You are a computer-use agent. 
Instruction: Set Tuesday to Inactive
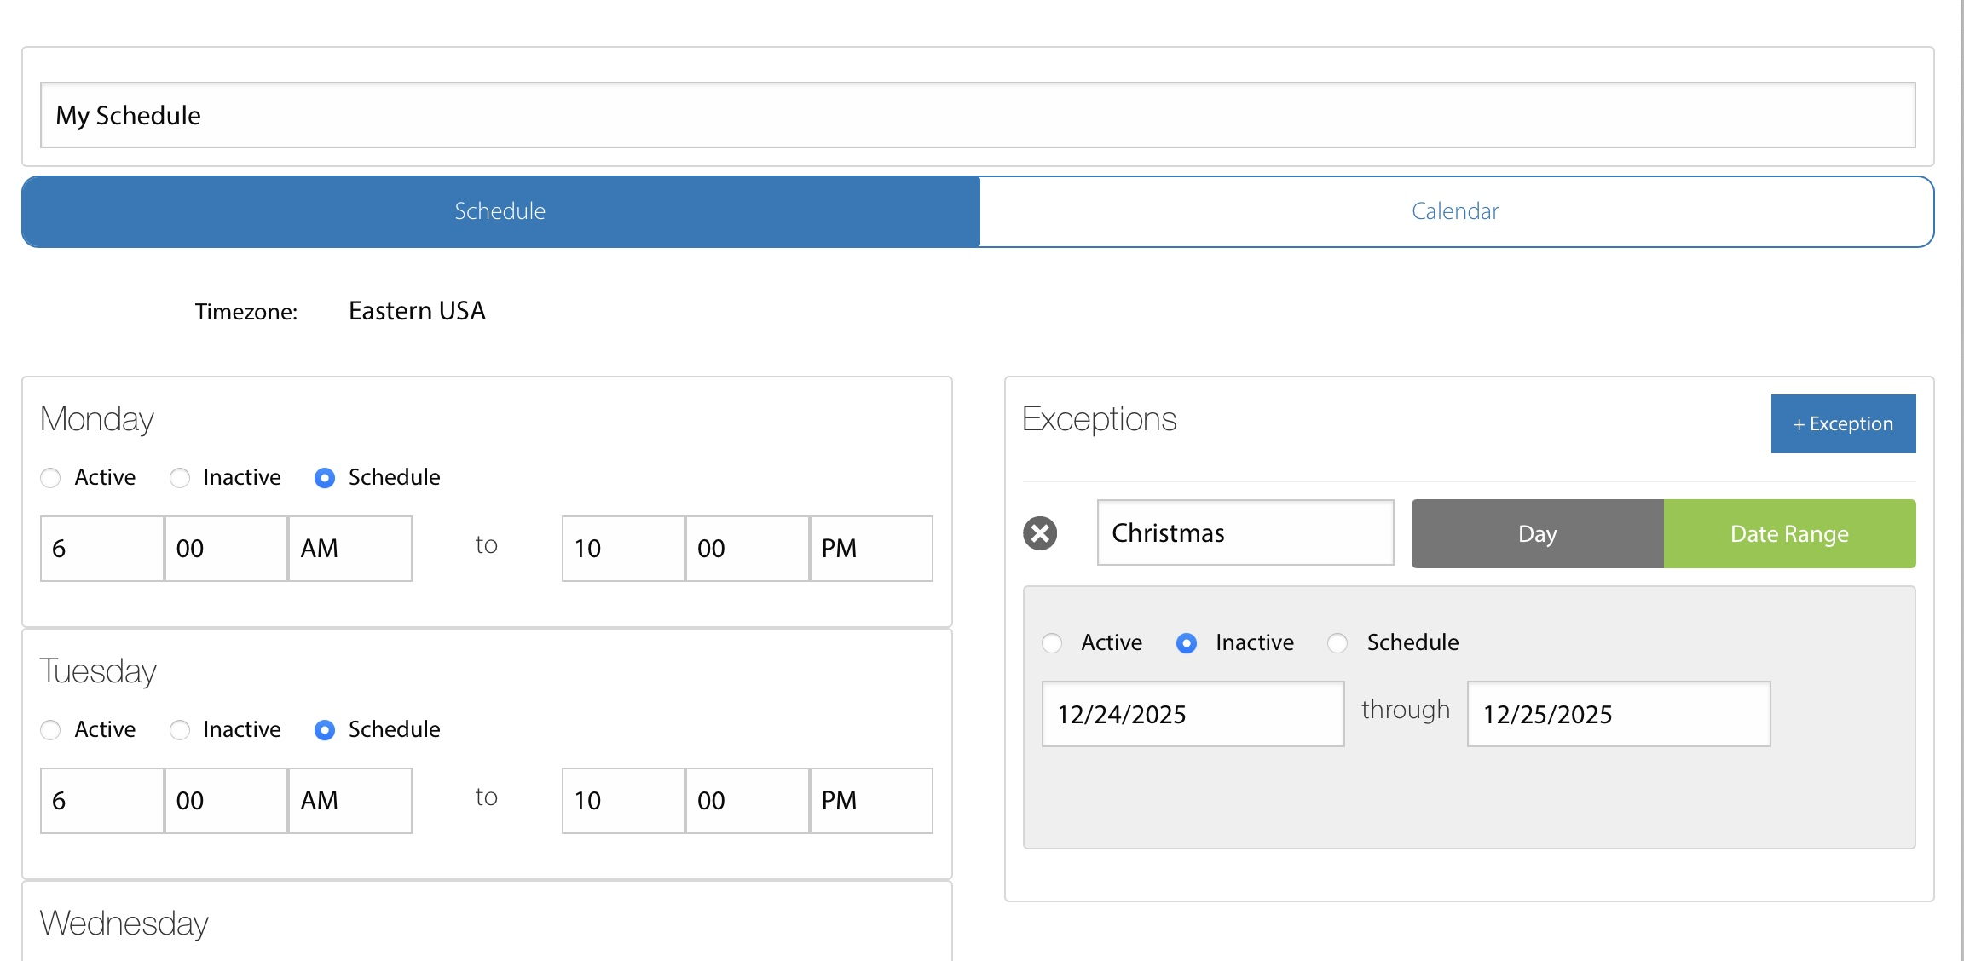[180, 730]
